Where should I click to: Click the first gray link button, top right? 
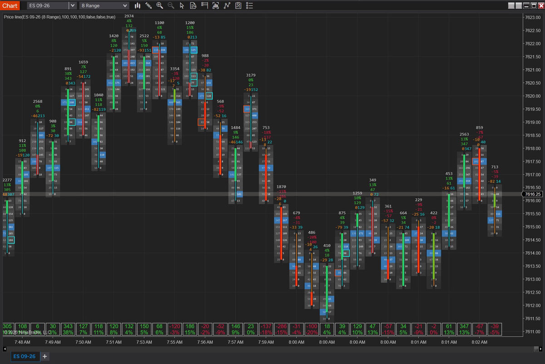tap(511, 5)
